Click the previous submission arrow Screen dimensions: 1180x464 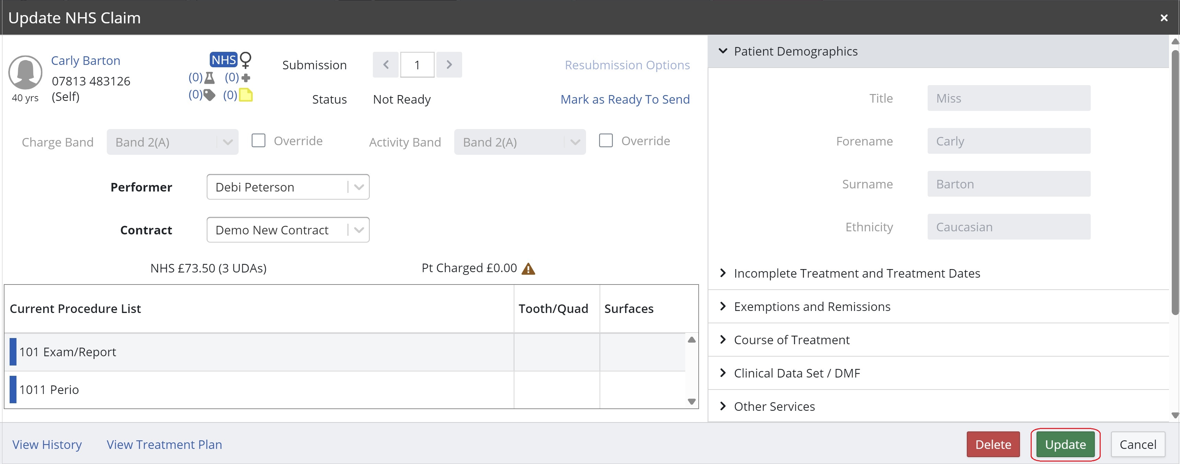(x=386, y=65)
